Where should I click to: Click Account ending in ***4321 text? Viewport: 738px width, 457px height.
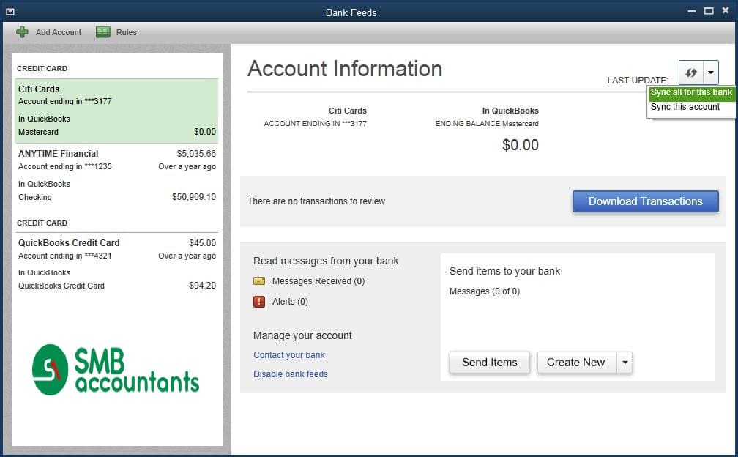65,256
